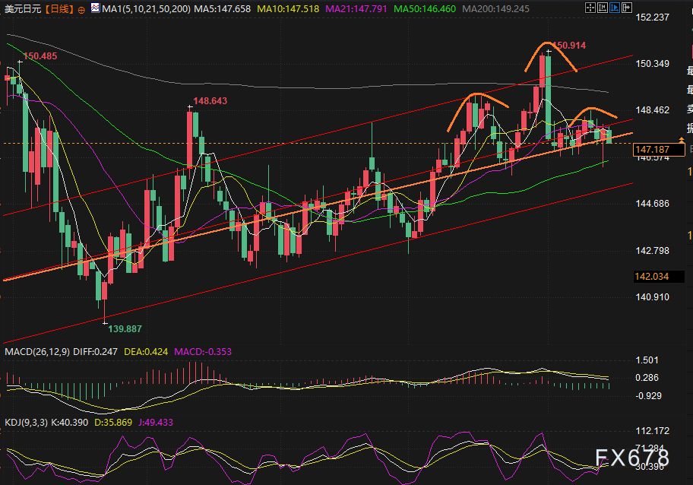Image resolution: width=693 pixels, height=485 pixels.
Task: Click the second chart toolbar icon
Action: (x=601, y=7)
